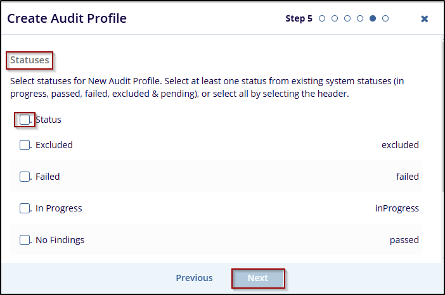Click the Failed row label
The height and width of the screenshot is (295, 445).
point(48,177)
